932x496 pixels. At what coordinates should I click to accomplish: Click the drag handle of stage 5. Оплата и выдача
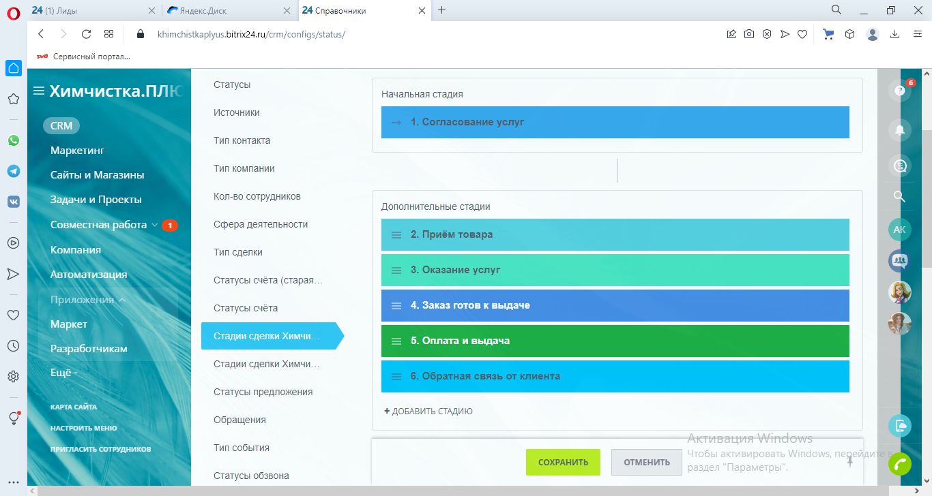pos(396,341)
